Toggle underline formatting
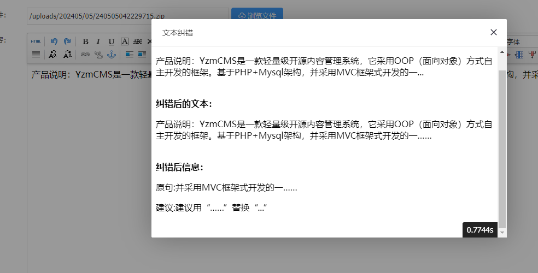538x273 pixels. pos(112,41)
